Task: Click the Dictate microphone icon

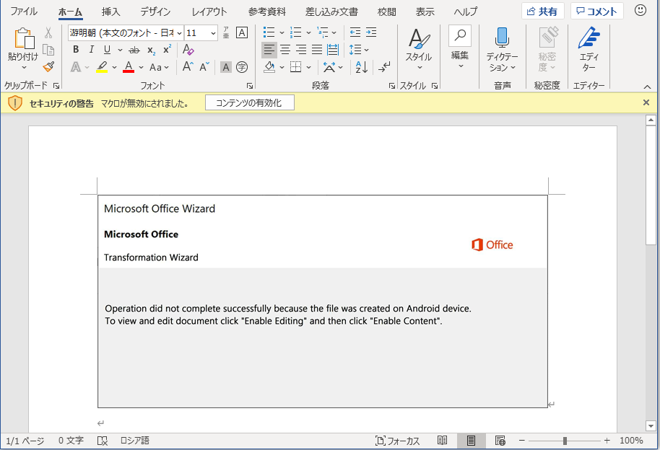Action: coord(502,37)
